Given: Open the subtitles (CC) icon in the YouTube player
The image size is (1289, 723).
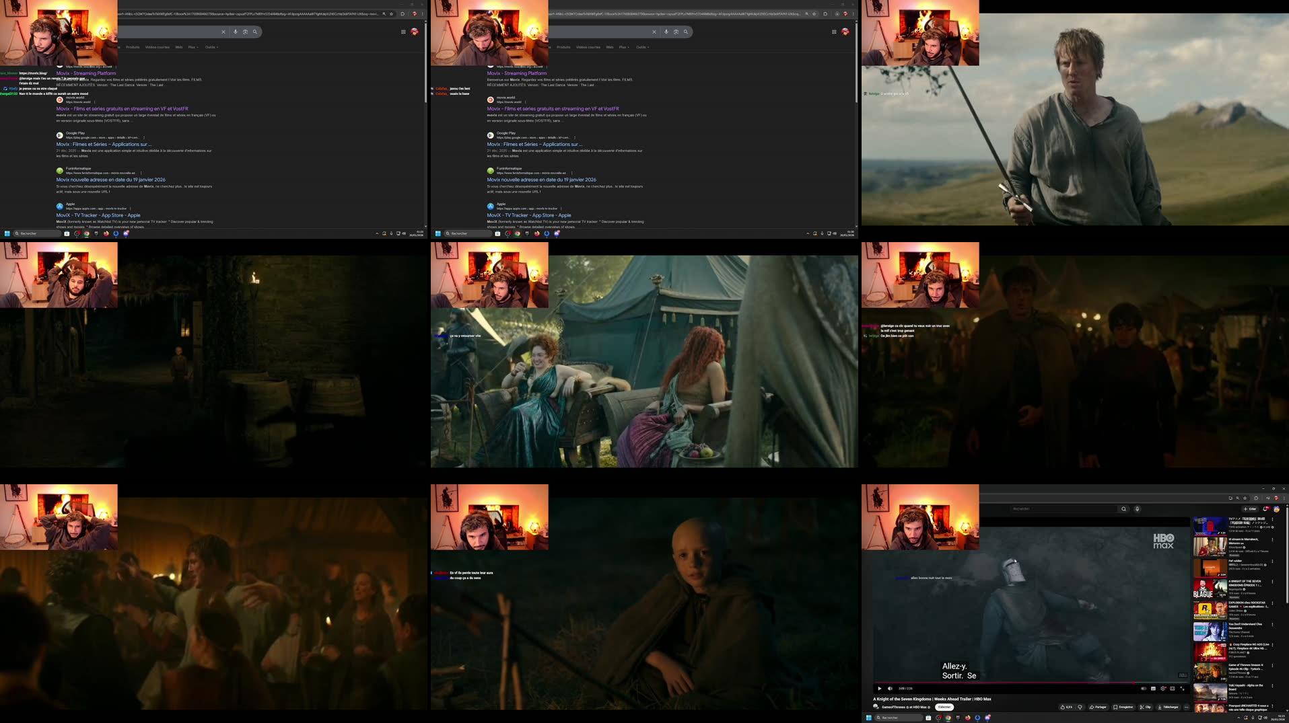Looking at the screenshot, I should (x=1153, y=689).
